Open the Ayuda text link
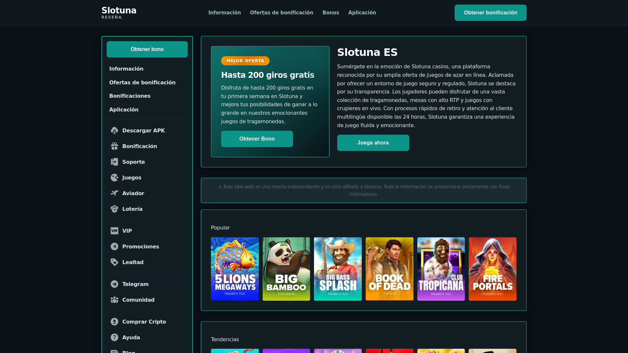 [131, 338]
